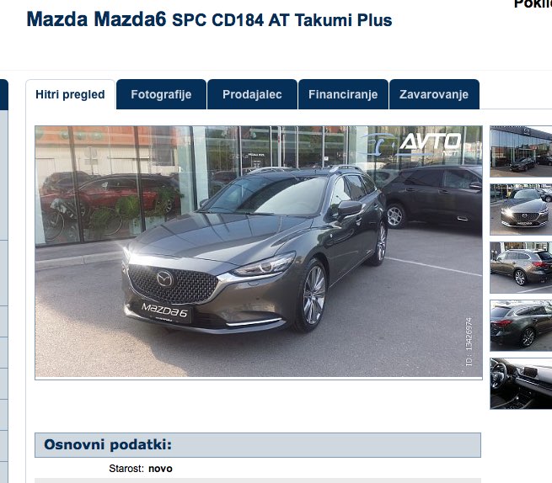Click the Starost value novo
Viewport: 552px width, 483px height.
coord(160,469)
